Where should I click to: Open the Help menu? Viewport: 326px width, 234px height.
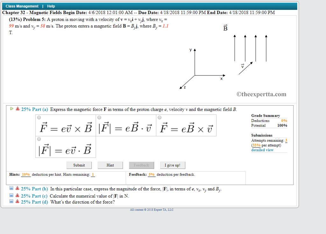[50, 6]
